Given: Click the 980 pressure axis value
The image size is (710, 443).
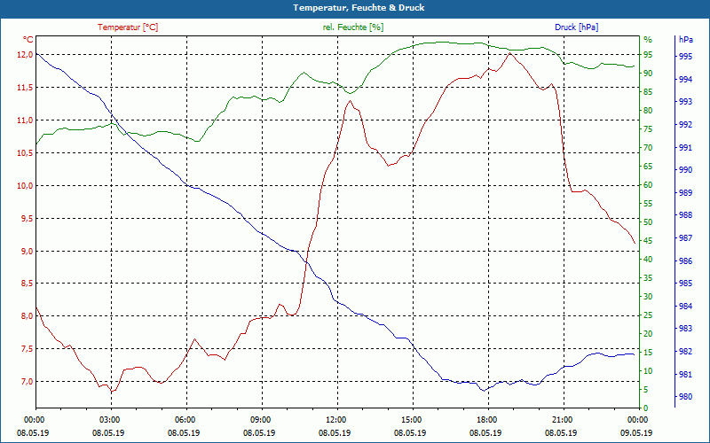Looking at the screenshot, I should (x=685, y=397).
